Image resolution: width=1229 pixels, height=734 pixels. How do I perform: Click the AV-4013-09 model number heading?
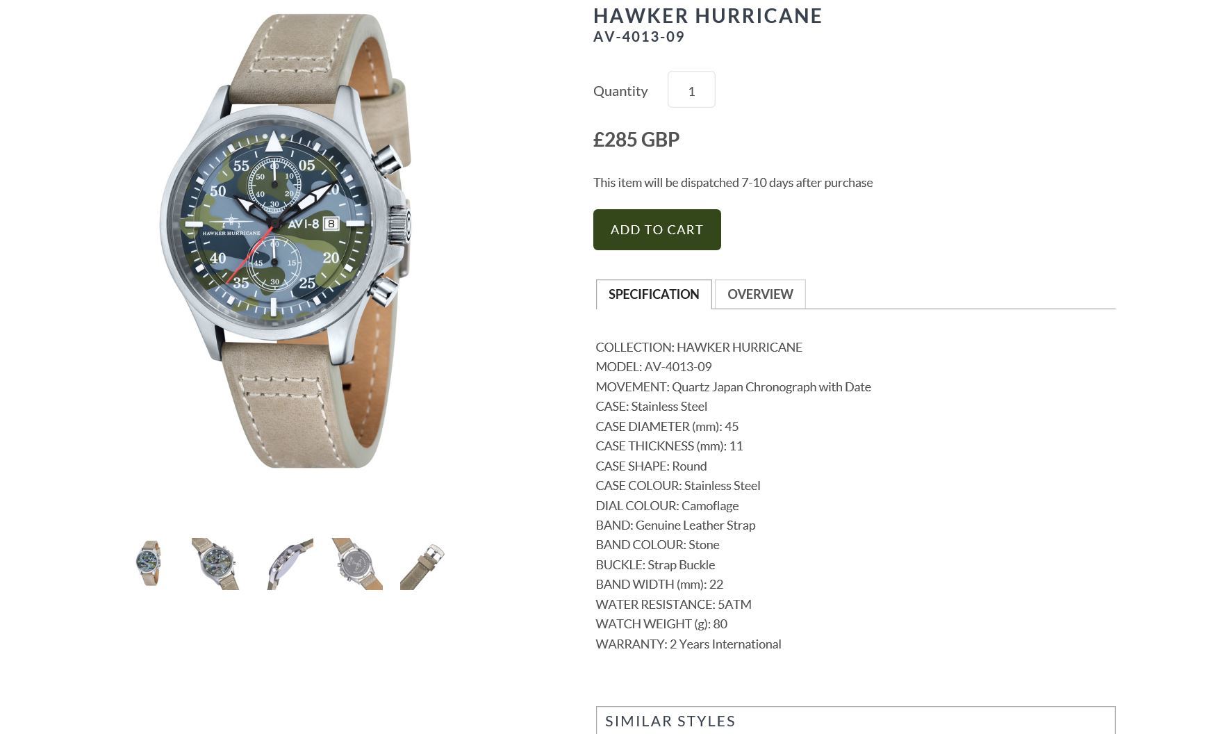639,37
